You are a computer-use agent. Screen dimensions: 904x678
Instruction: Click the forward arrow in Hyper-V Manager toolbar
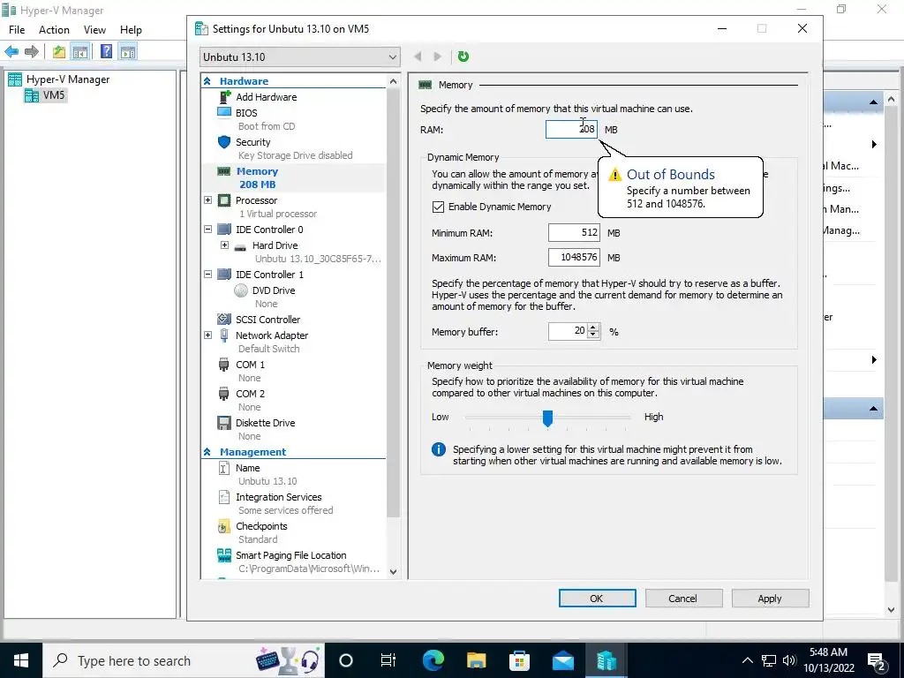click(32, 52)
